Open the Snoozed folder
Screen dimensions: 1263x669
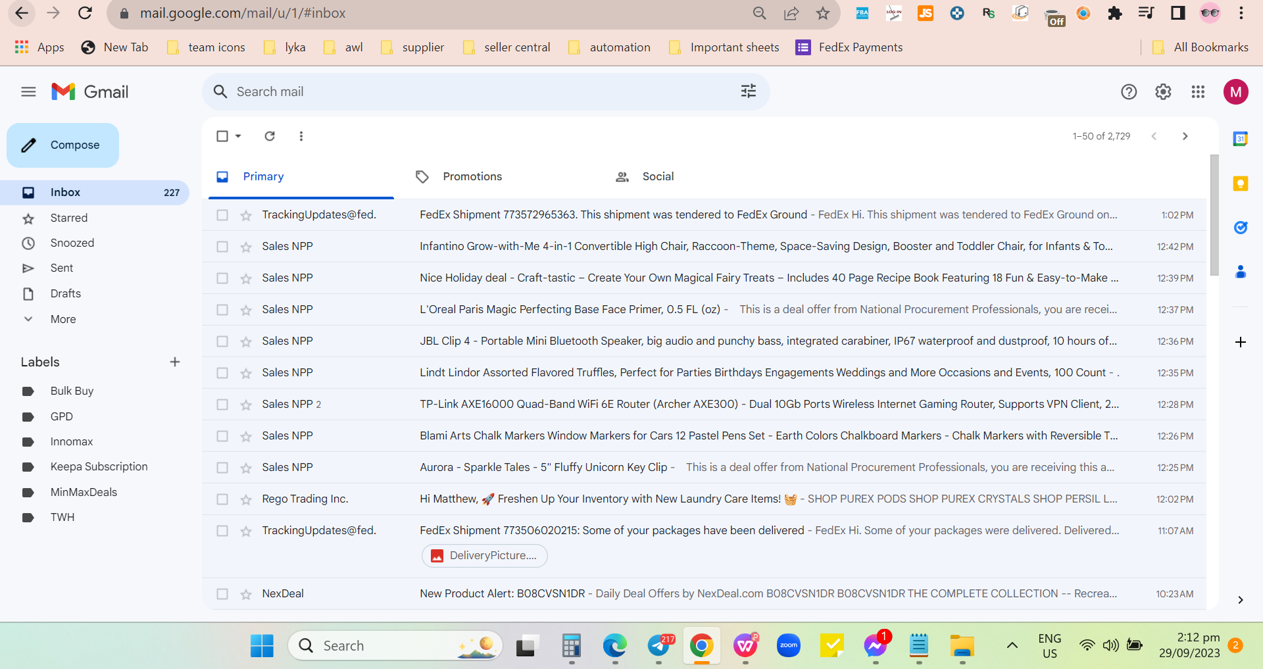72,243
